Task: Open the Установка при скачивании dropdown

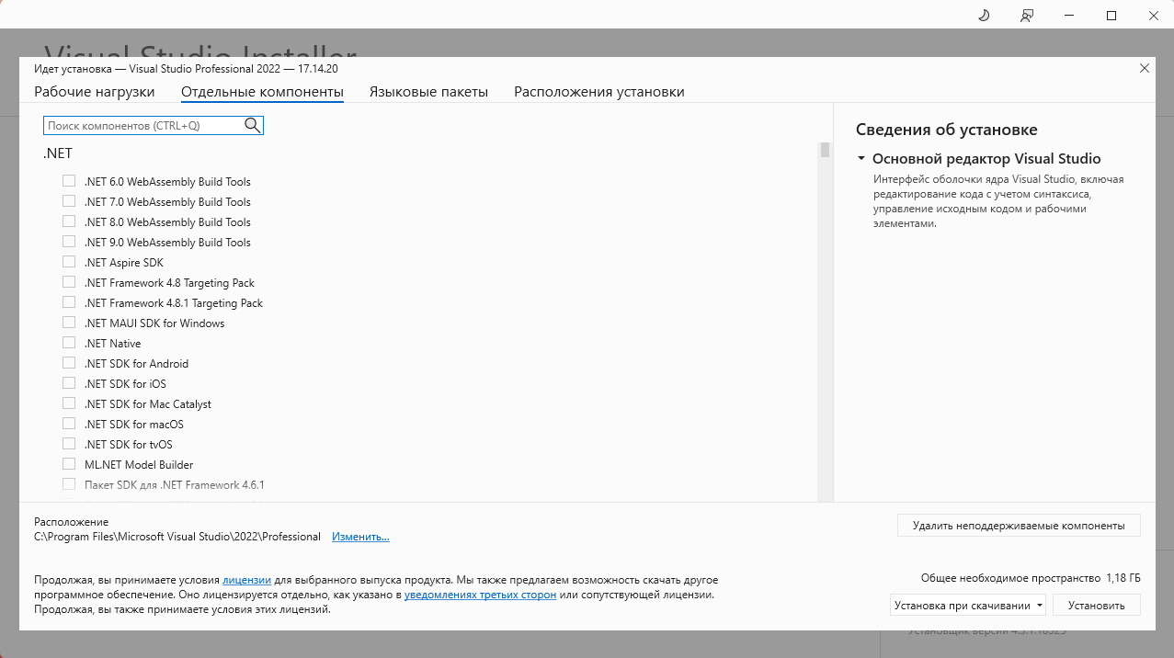Action: 968,605
